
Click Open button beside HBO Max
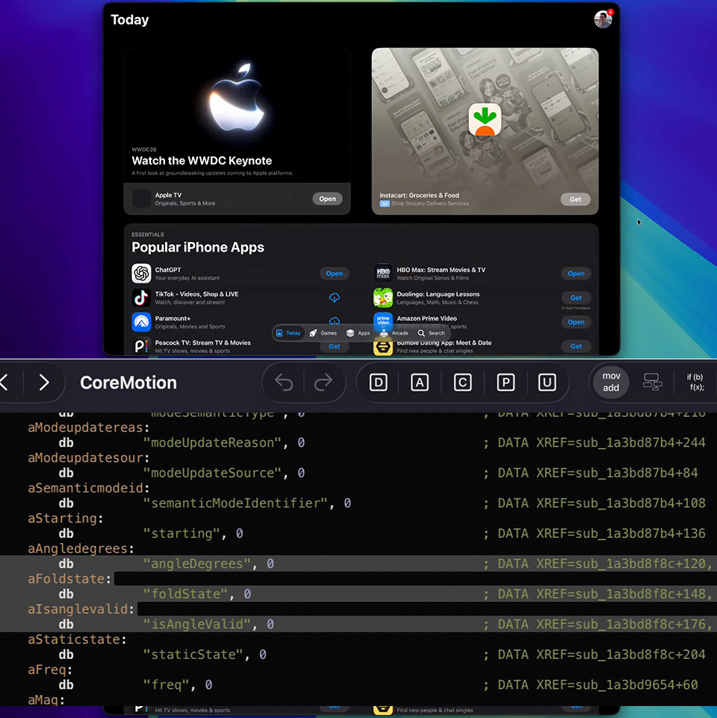click(x=576, y=273)
